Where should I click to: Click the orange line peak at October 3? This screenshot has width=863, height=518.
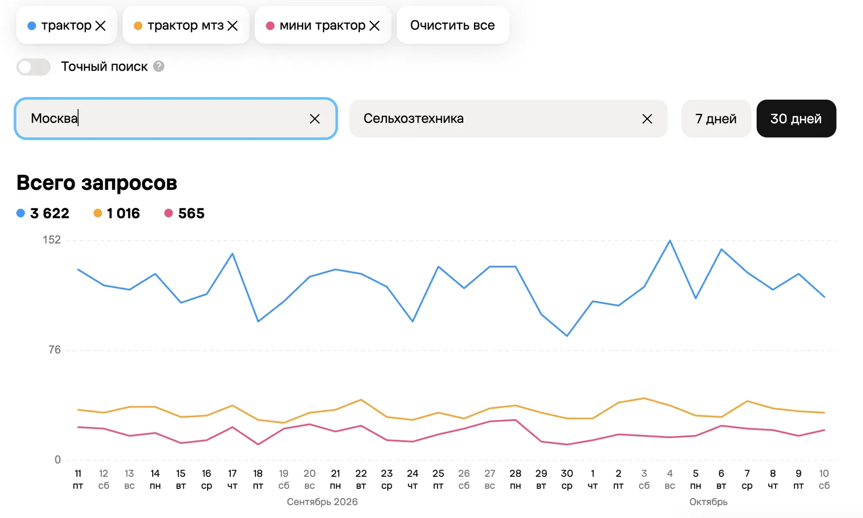644,398
